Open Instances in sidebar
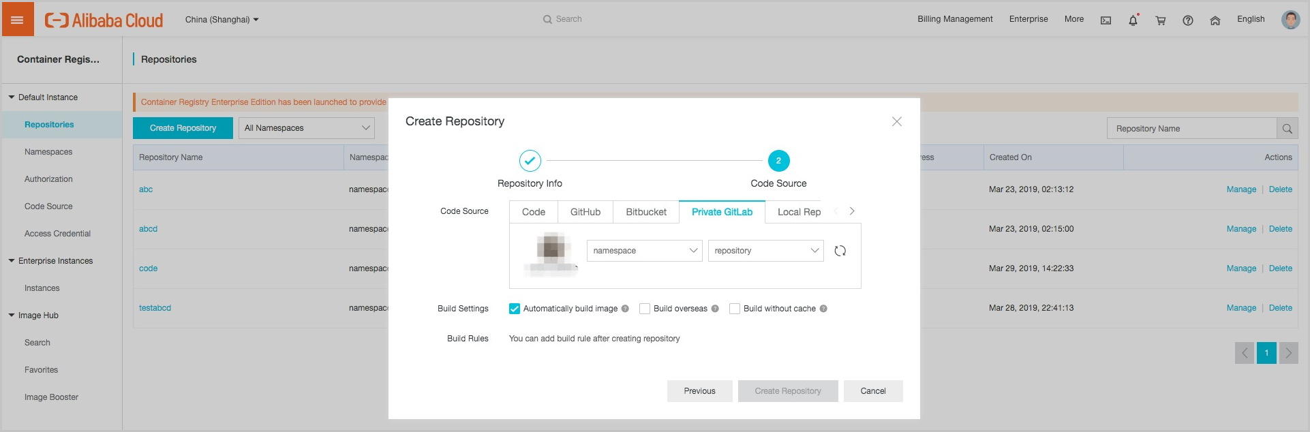The image size is (1310, 432). (x=42, y=288)
